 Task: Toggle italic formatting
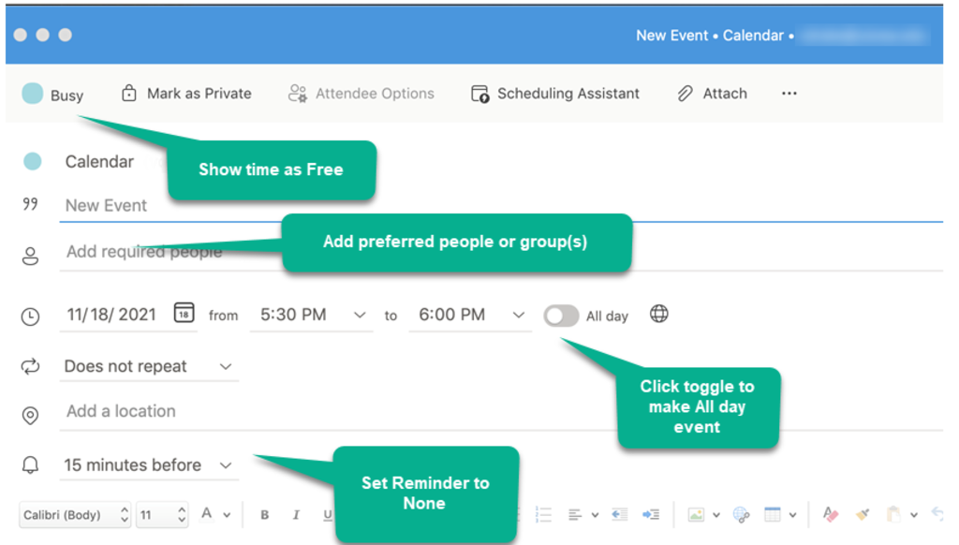(x=295, y=514)
